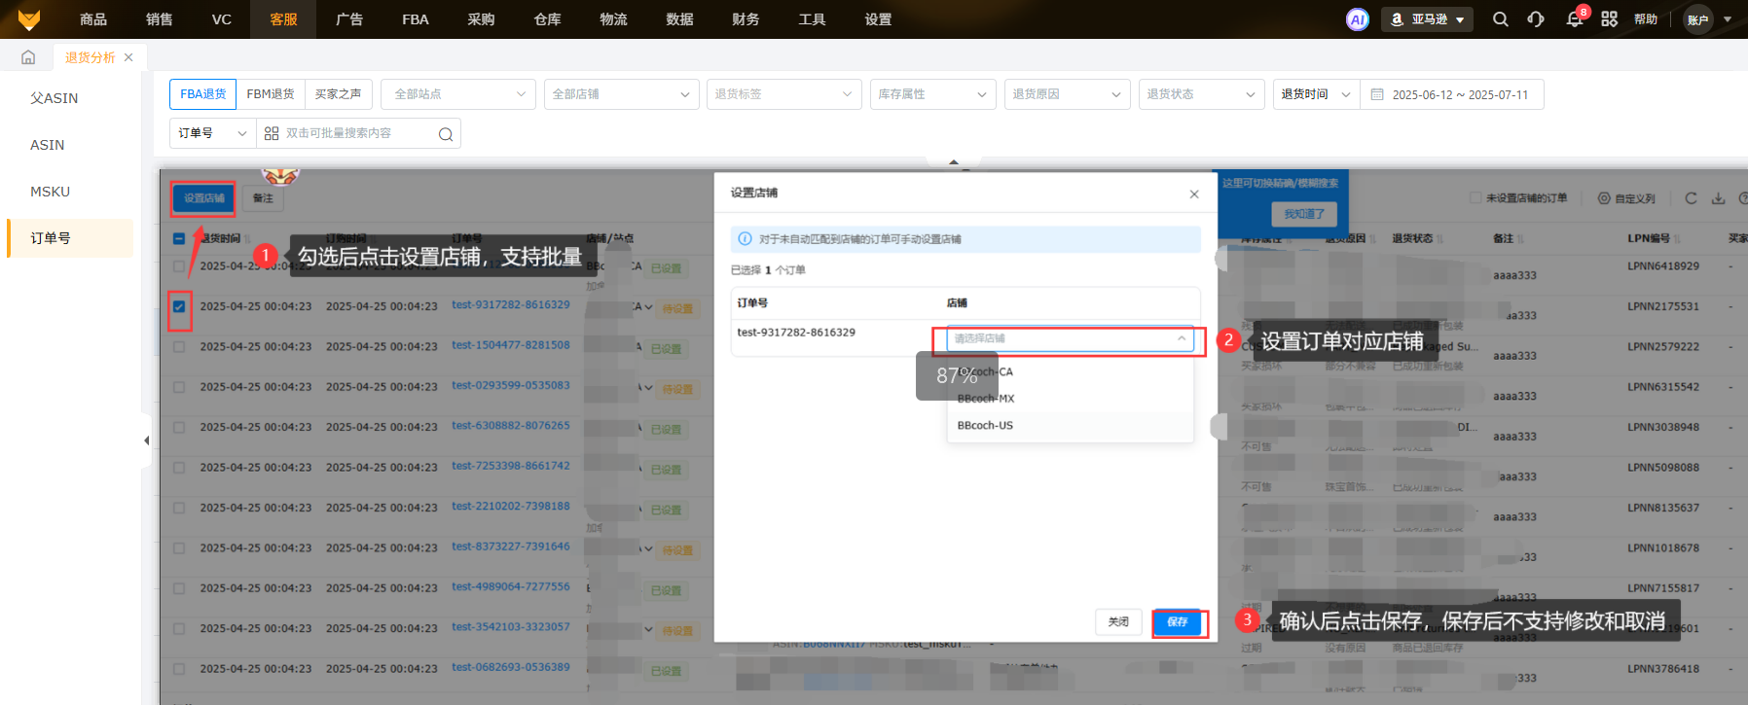Uncheck the row test-9317282-8616329
The width and height of the screenshot is (1748, 705).
point(179,306)
